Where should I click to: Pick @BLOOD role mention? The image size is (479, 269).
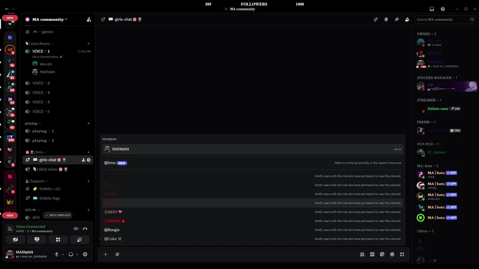click(x=253, y=221)
